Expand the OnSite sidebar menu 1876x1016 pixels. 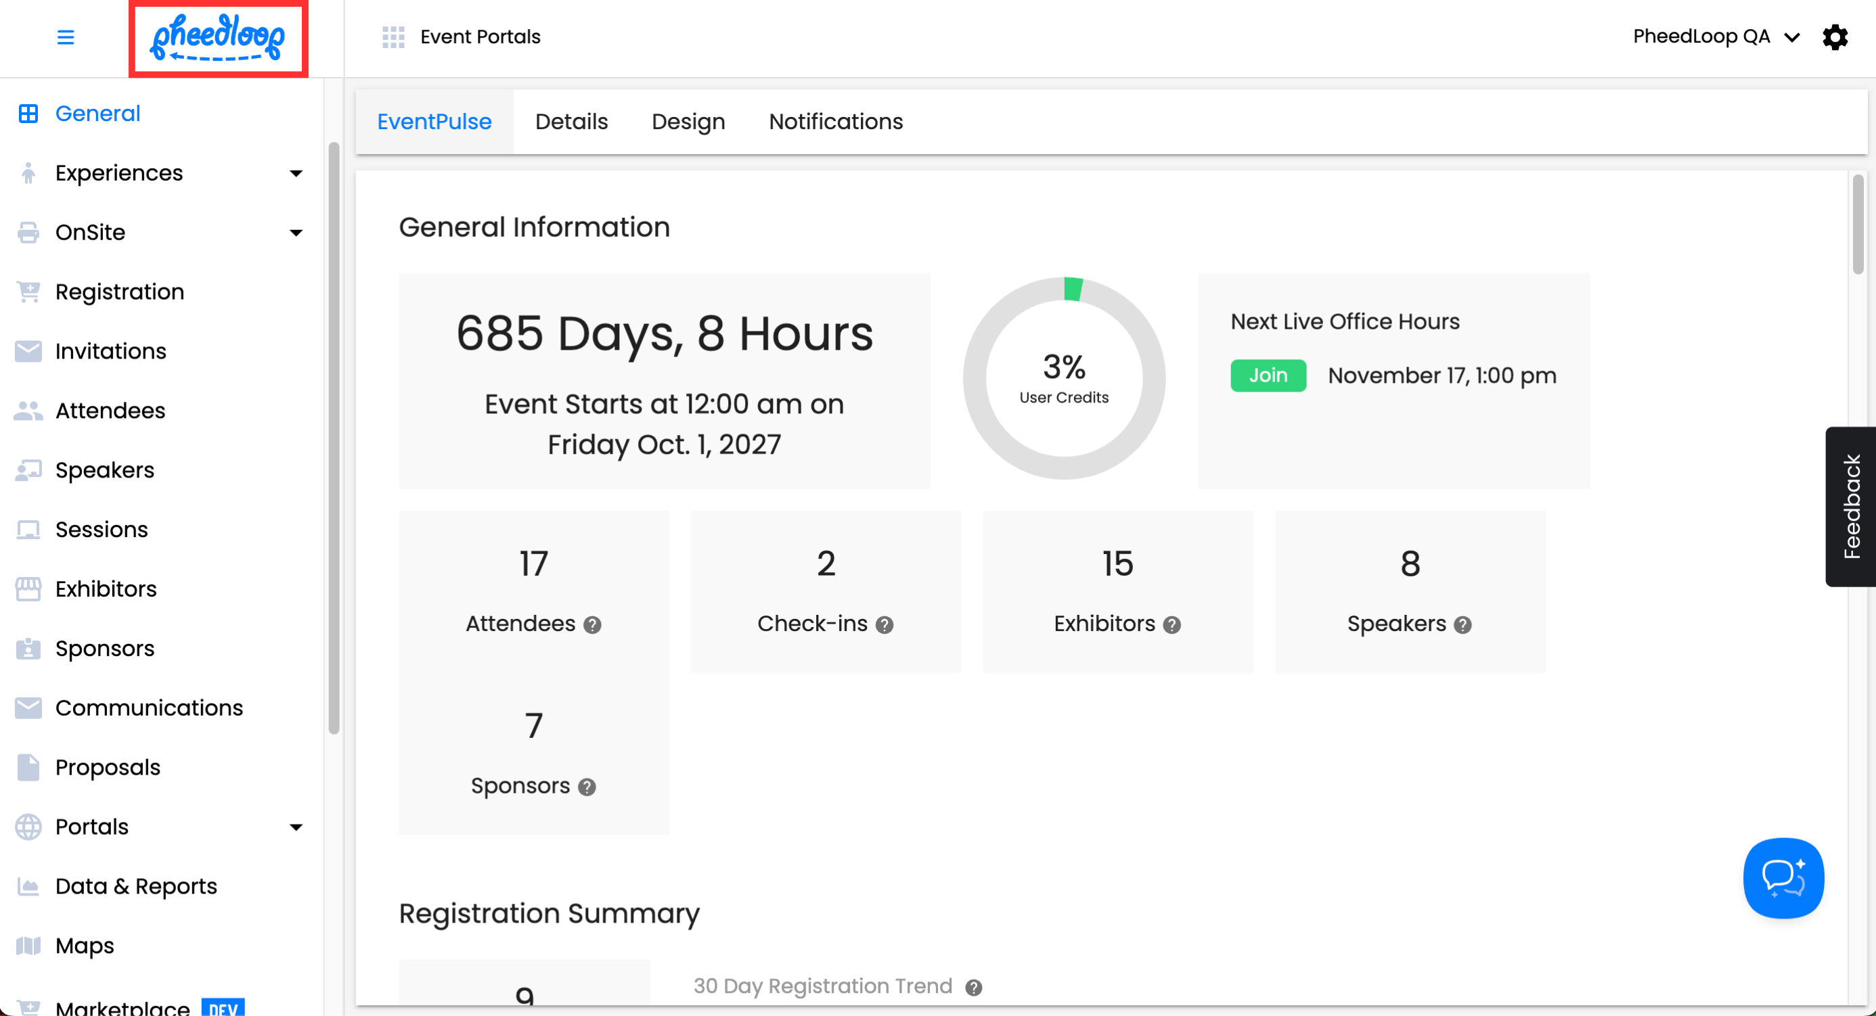coord(296,233)
